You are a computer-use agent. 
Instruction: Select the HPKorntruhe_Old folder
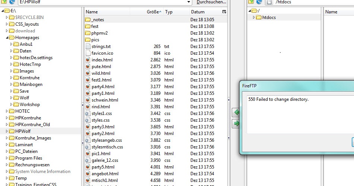point(32,125)
